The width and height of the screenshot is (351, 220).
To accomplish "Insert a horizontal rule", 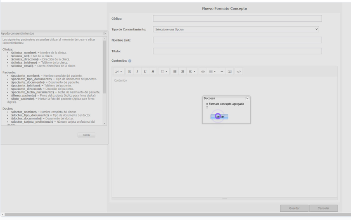I will tap(222, 71).
